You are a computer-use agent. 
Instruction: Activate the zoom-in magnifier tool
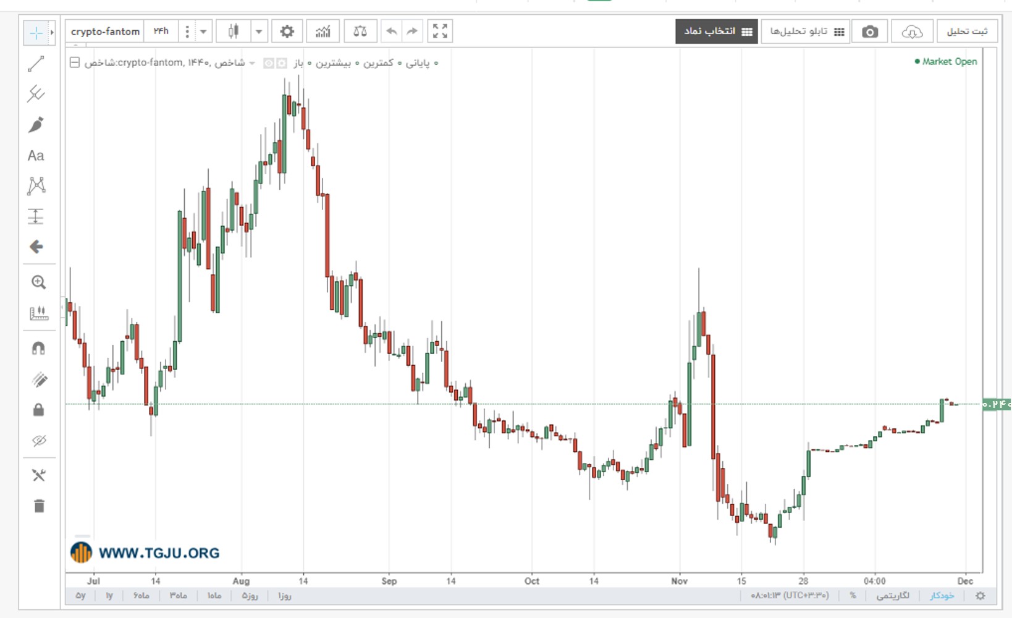coord(38,282)
